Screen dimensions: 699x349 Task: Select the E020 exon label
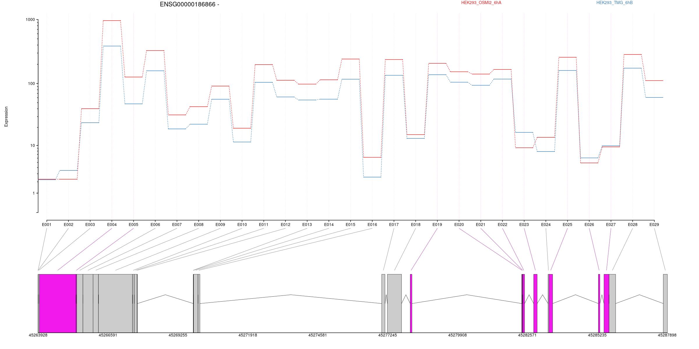pyautogui.click(x=459, y=225)
